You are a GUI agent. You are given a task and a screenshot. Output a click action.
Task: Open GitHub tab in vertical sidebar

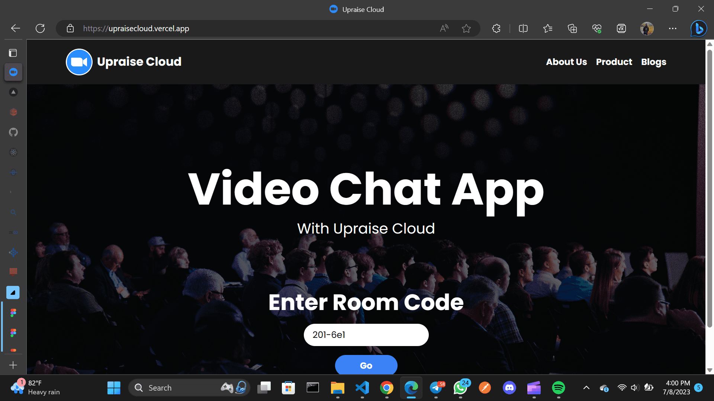[x=13, y=132]
